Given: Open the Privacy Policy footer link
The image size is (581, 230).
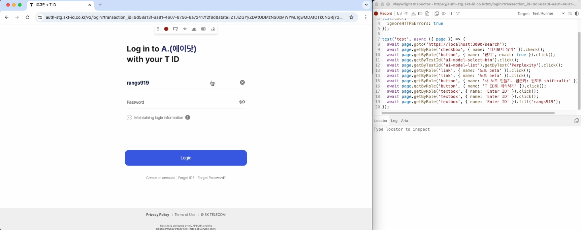Looking at the screenshot, I should [158, 215].
